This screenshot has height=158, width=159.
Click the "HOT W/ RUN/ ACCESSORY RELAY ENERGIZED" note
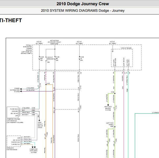pyautogui.click(x=54, y=42)
